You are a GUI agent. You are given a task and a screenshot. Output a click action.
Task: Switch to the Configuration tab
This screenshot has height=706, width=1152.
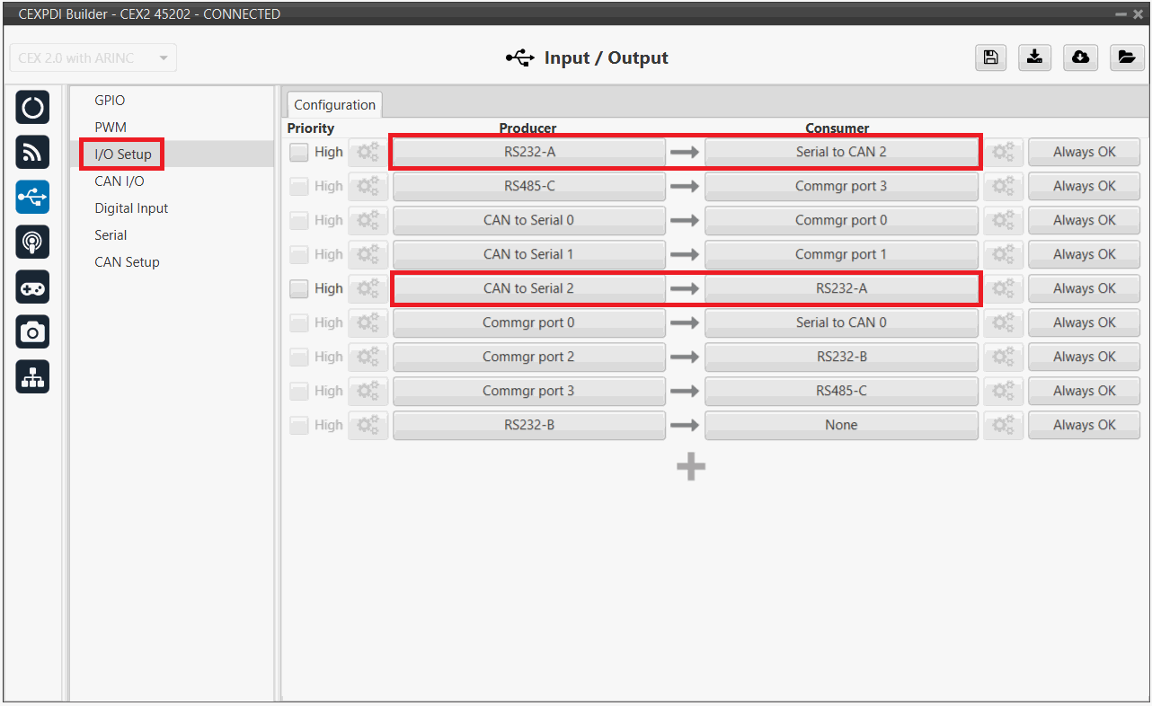pyautogui.click(x=334, y=105)
